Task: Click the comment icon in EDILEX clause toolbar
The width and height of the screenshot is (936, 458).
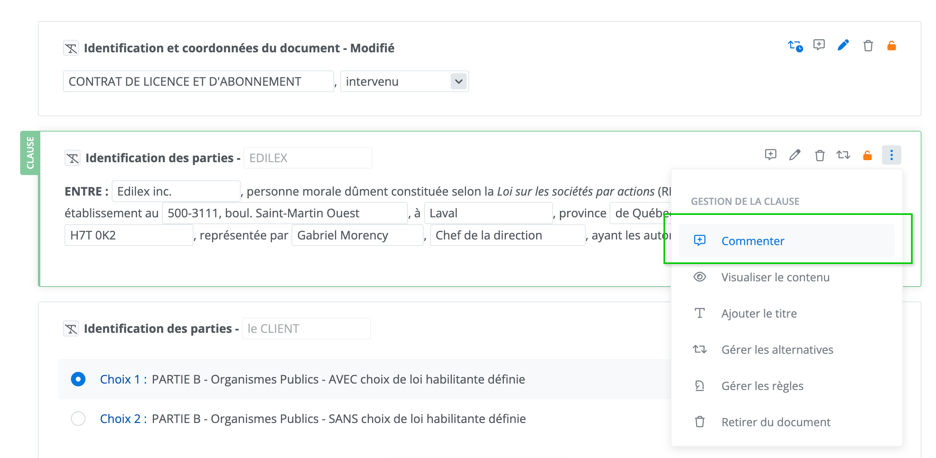Action: [770, 155]
